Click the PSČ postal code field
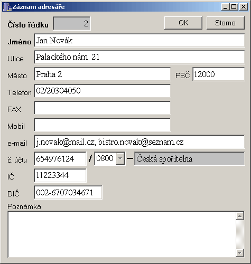The image size is (251, 264). [x=218, y=74]
